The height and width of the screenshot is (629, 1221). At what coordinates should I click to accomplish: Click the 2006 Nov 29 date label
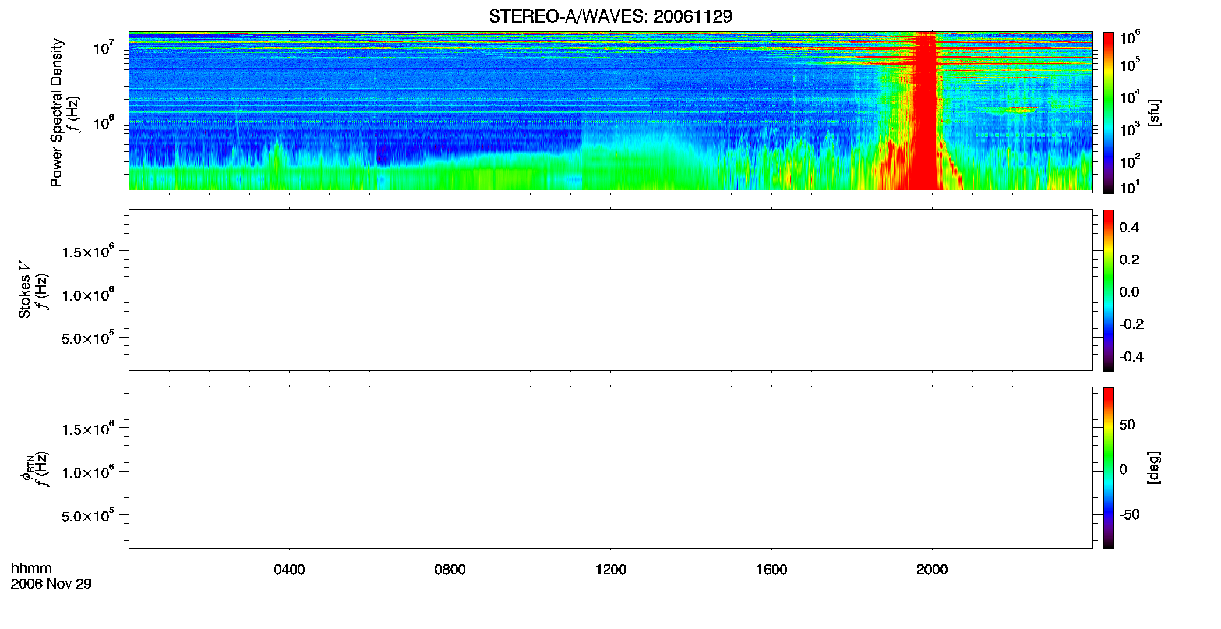click(x=51, y=584)
